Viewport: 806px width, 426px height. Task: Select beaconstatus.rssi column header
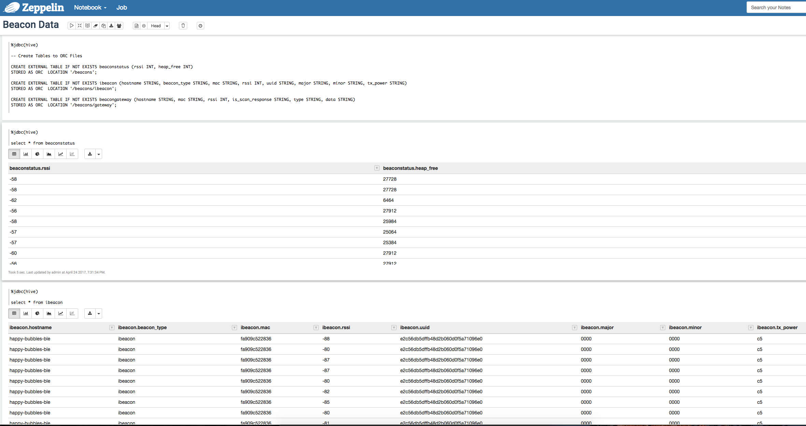coord(29,168)
